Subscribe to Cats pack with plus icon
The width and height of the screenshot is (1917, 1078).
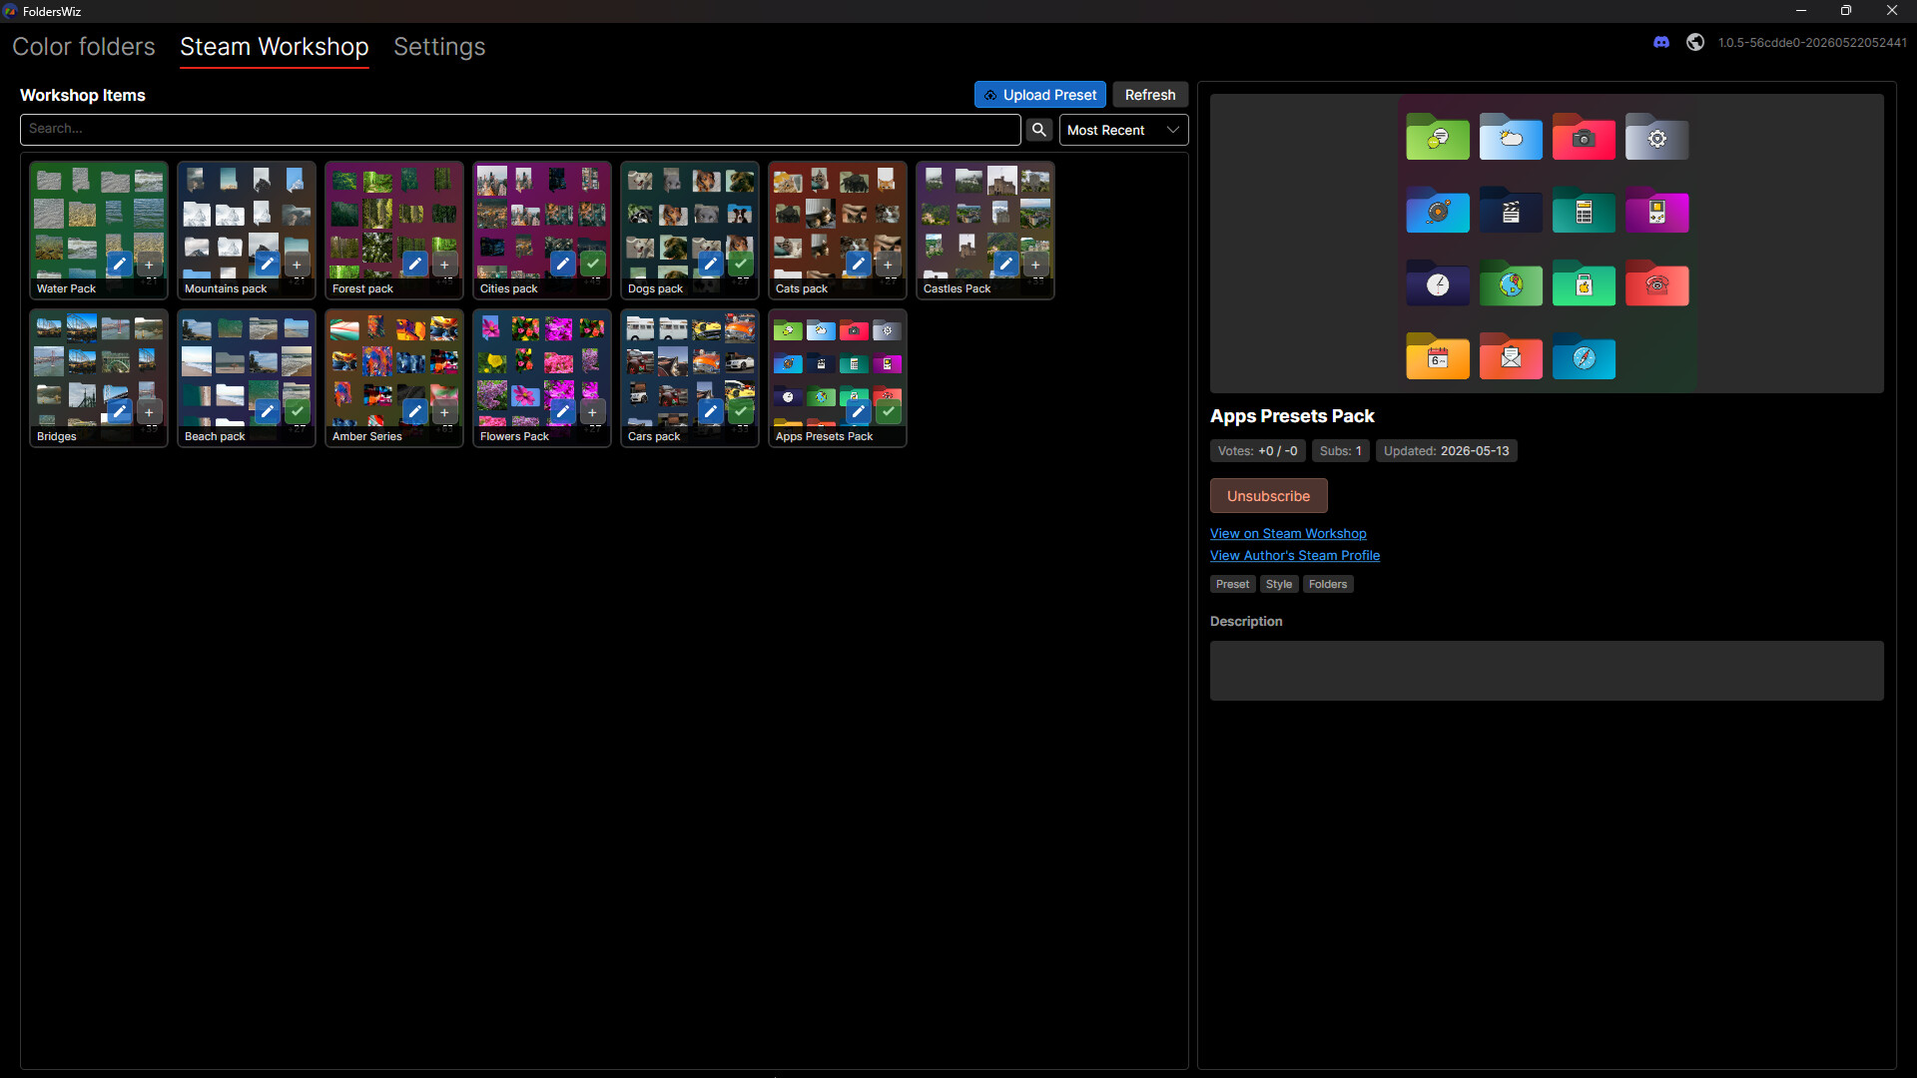pyautogui.click(x=888, y=265)
